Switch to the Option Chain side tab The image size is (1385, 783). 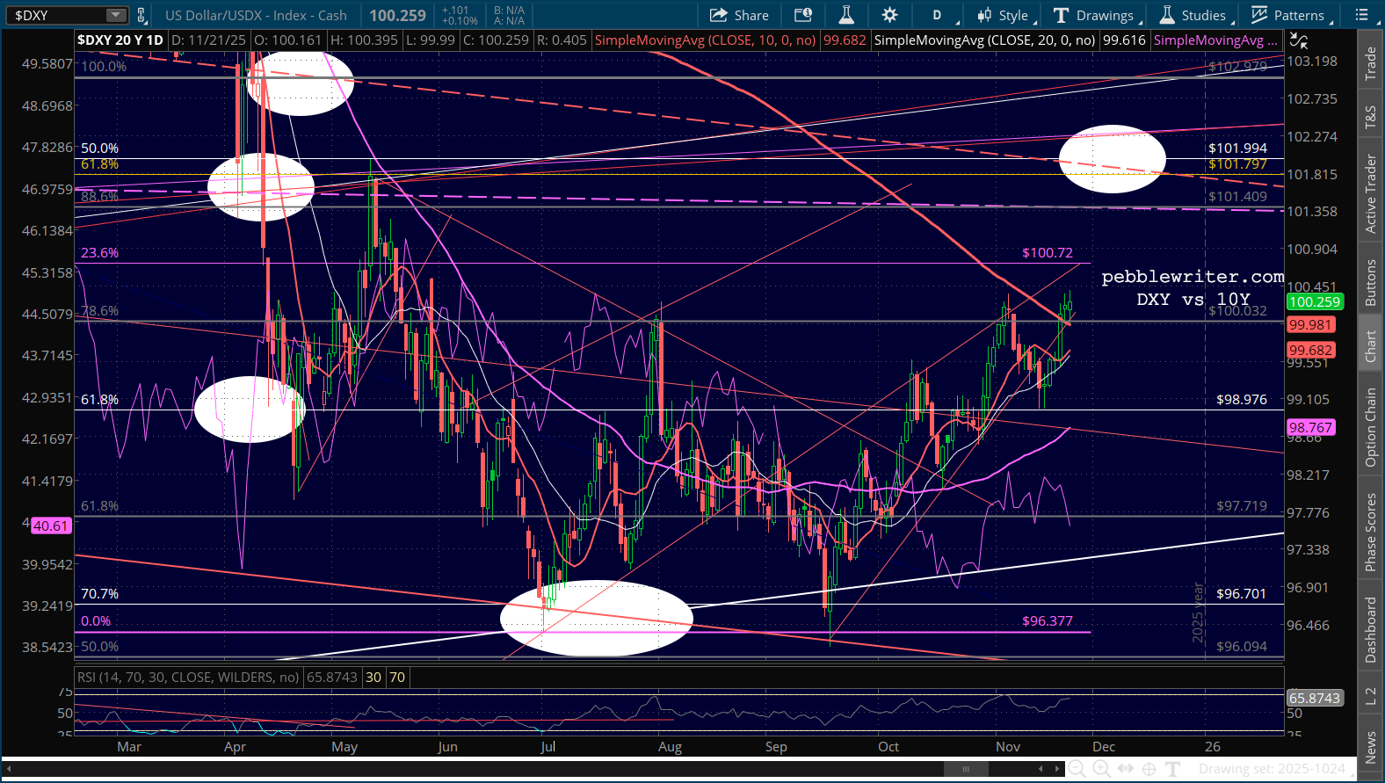pyautogui.click(x=1370, y=427)
